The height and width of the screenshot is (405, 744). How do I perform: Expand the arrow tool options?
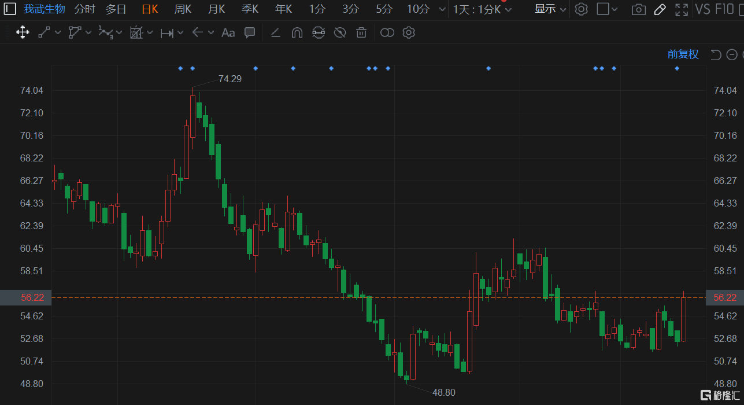(211, 33)
